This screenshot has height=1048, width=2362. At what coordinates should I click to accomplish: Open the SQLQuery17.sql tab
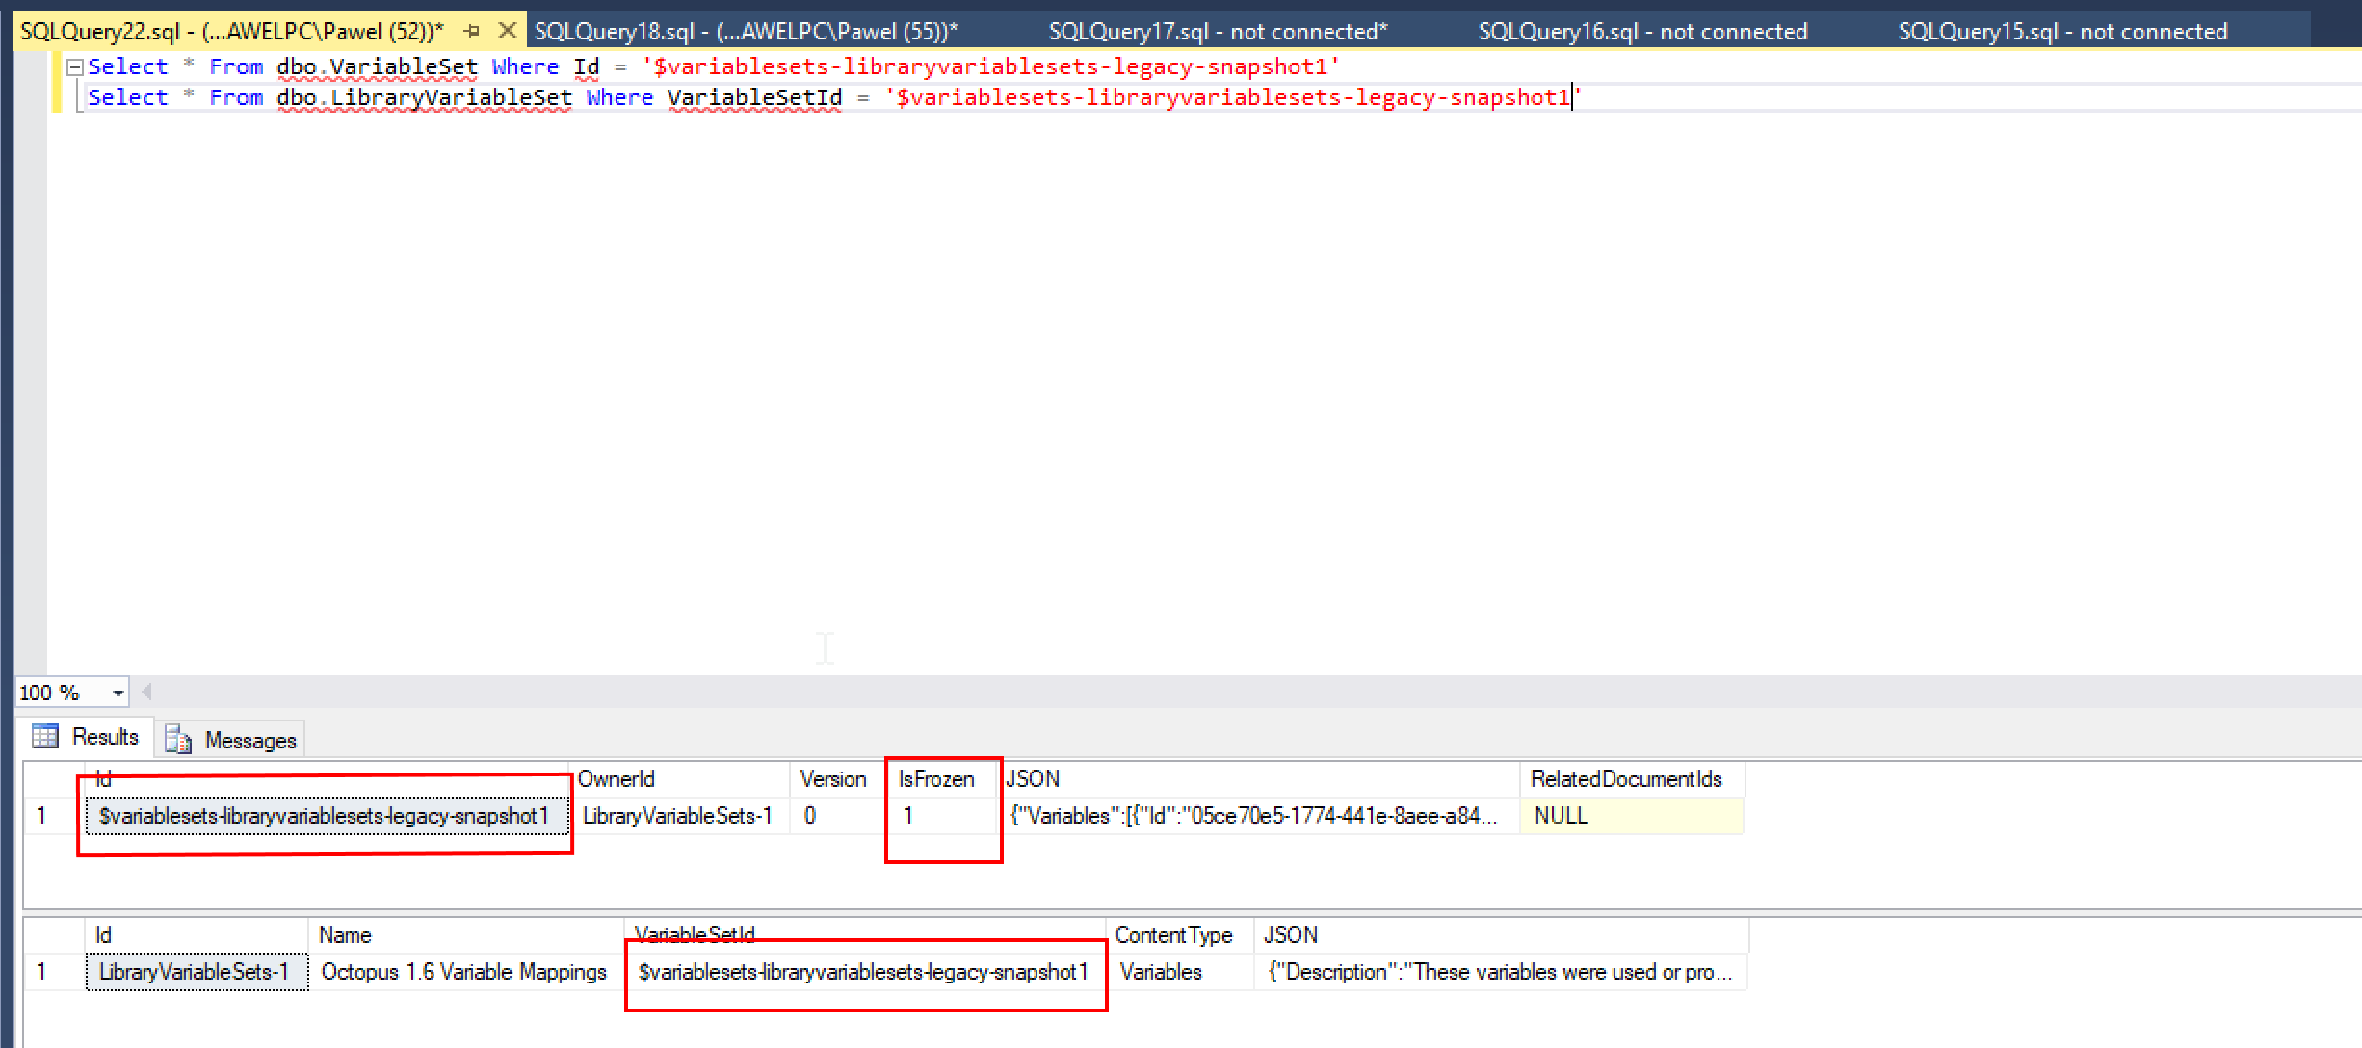(1217, 30)
